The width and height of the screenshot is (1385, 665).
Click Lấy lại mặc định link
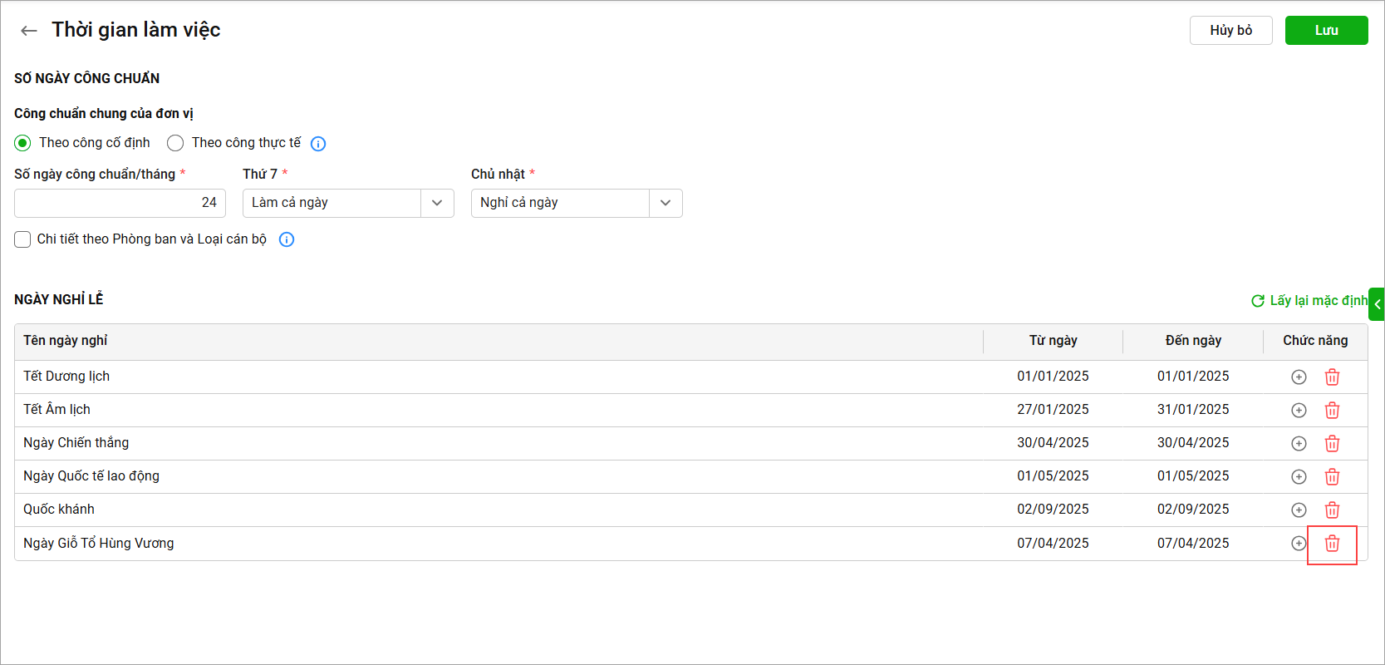(x=1309, y=300)
